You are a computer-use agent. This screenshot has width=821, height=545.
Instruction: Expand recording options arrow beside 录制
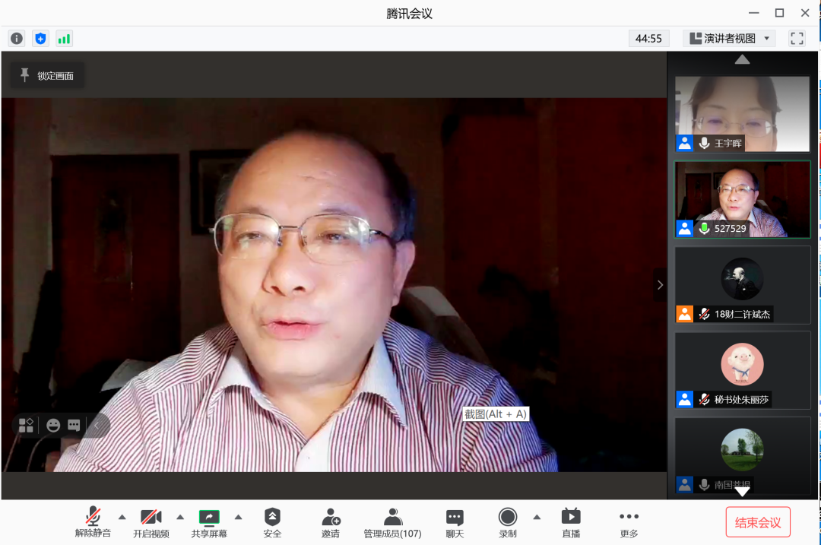click(x=537, y=517)
